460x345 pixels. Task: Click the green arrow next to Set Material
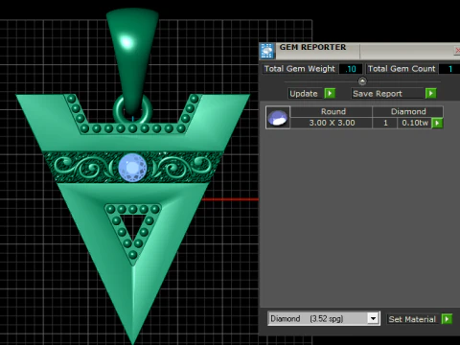pos(447,319)
